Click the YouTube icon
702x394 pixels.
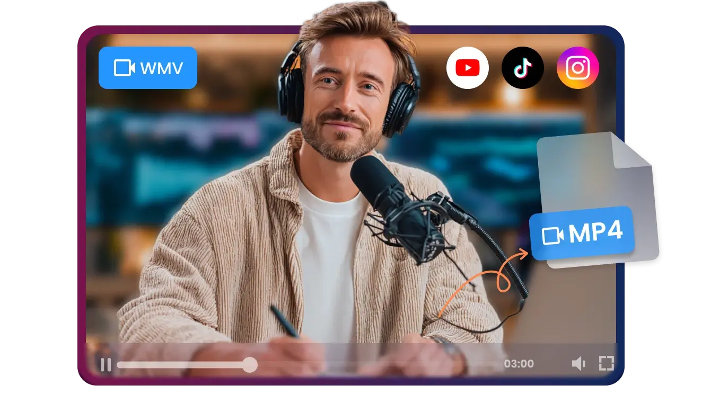pos(467,68)
